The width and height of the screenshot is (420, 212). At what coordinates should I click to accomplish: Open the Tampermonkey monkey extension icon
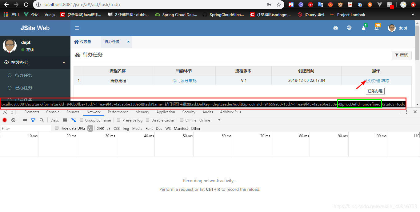340,5
